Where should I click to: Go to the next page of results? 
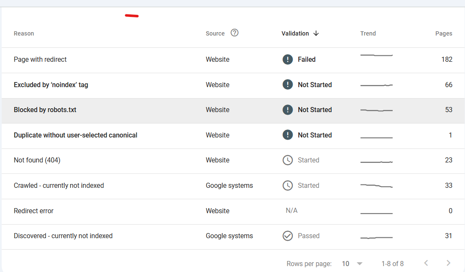click(x=448, y=263)
